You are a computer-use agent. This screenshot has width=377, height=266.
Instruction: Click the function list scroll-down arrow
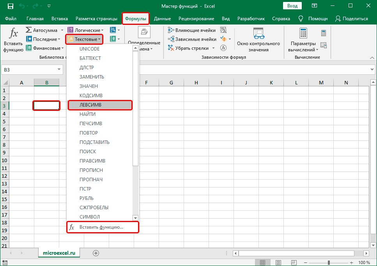click(x=135, y=218)
